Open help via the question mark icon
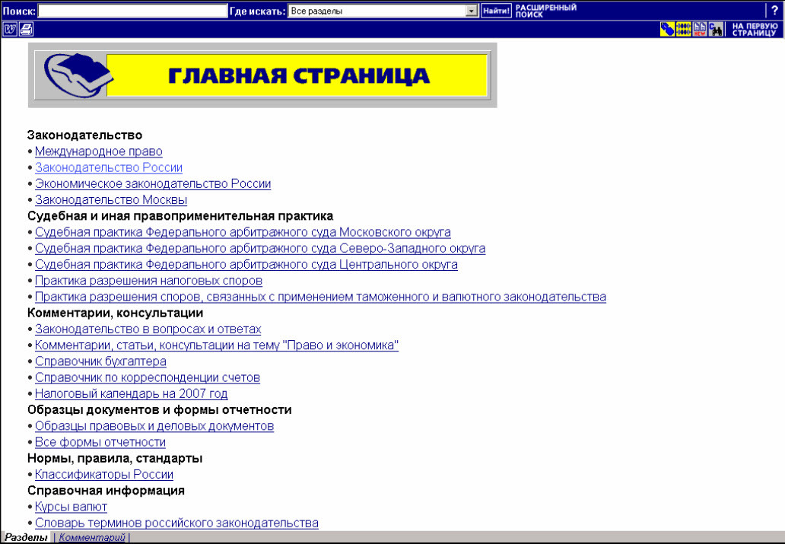785x544 pixels. coord(774,10)
